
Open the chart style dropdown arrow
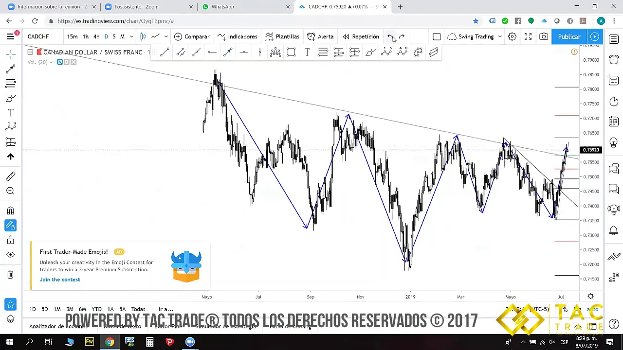(166, 36)
